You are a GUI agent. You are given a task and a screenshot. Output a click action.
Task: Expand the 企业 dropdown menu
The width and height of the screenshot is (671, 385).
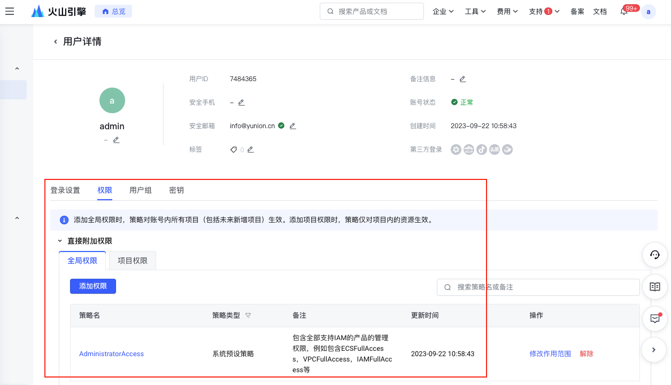coord(443,11)
